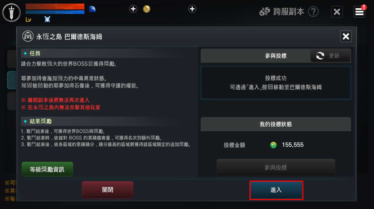Close the 永恆之島 dialog with X

click(x=346, y=36)
